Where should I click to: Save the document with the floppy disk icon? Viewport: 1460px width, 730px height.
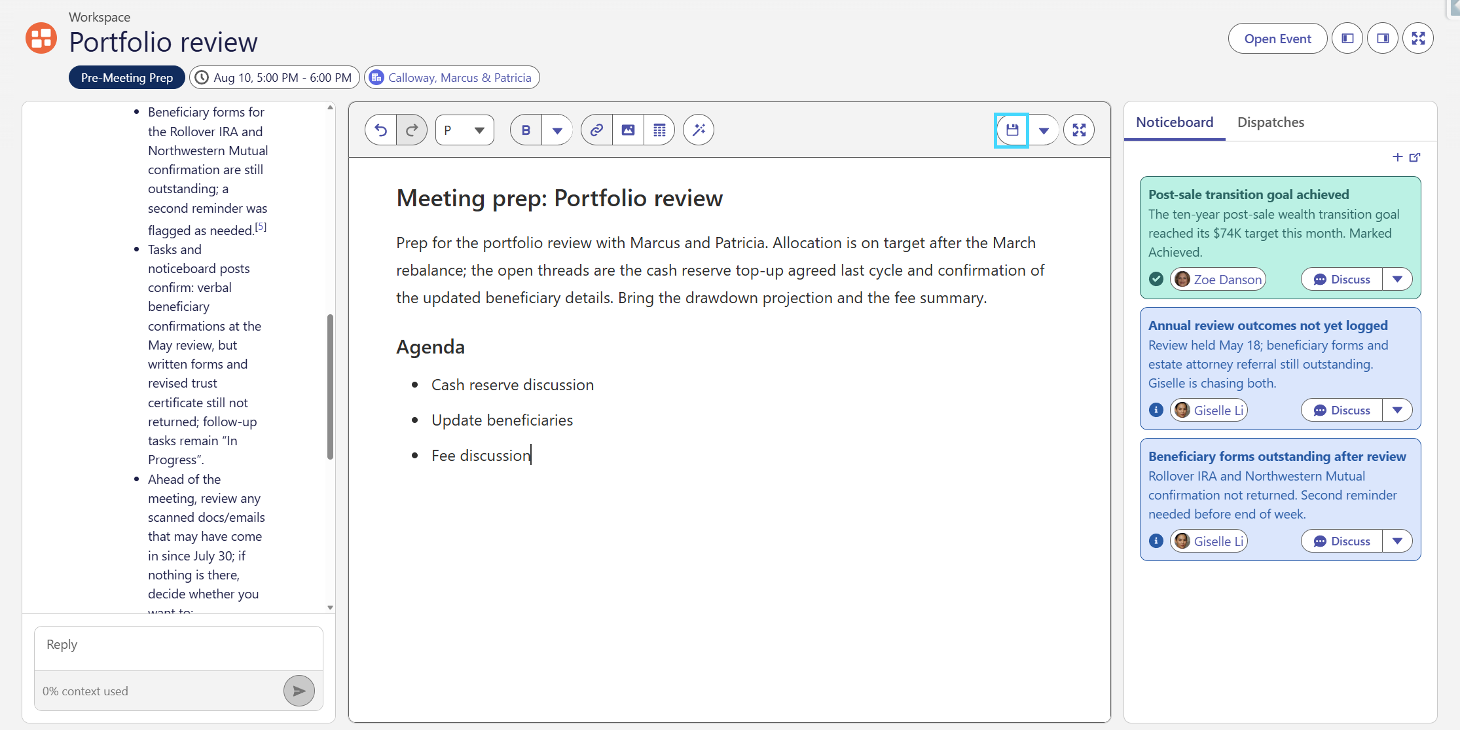pyautogui.click(x=1012, y=130)
